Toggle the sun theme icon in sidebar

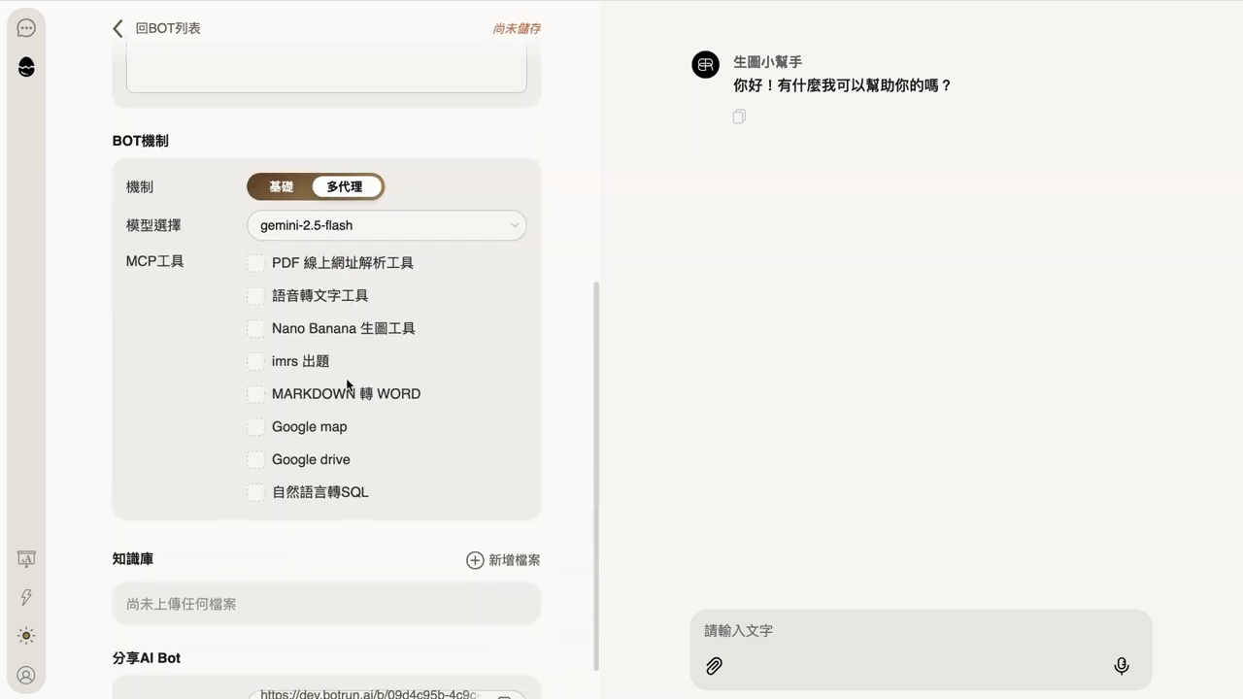[x=26, y=636]
